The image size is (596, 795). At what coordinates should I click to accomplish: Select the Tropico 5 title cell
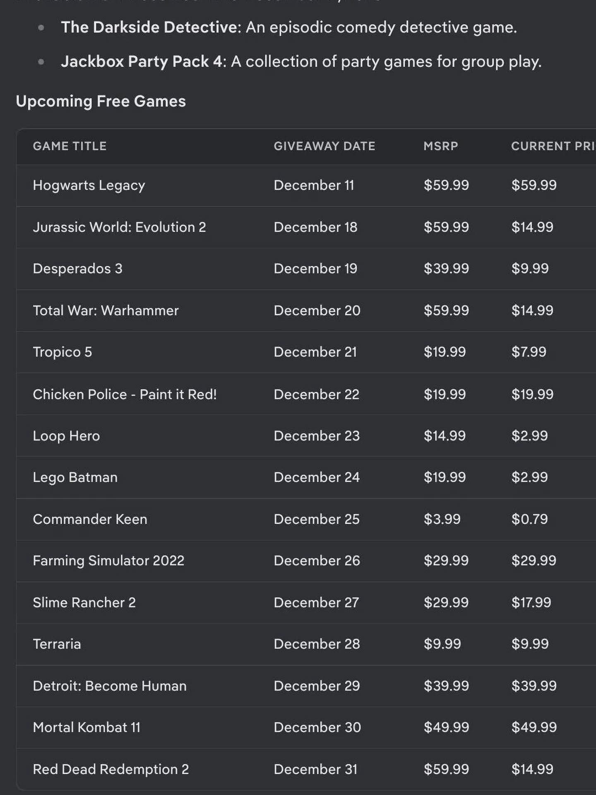[62, 352]
